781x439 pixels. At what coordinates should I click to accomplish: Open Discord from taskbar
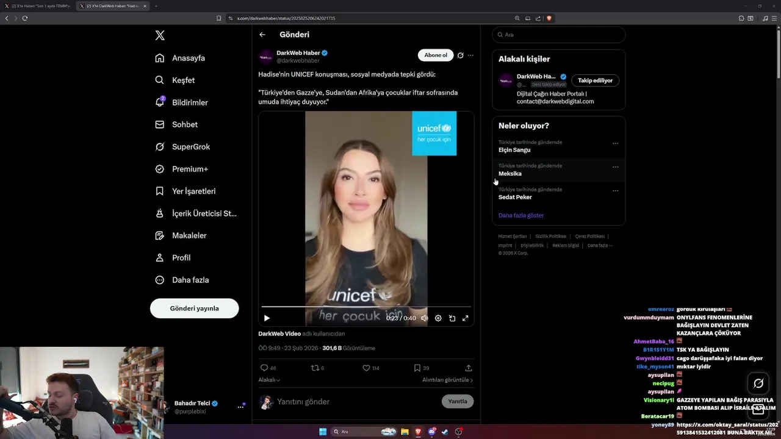tap(432, 432)
